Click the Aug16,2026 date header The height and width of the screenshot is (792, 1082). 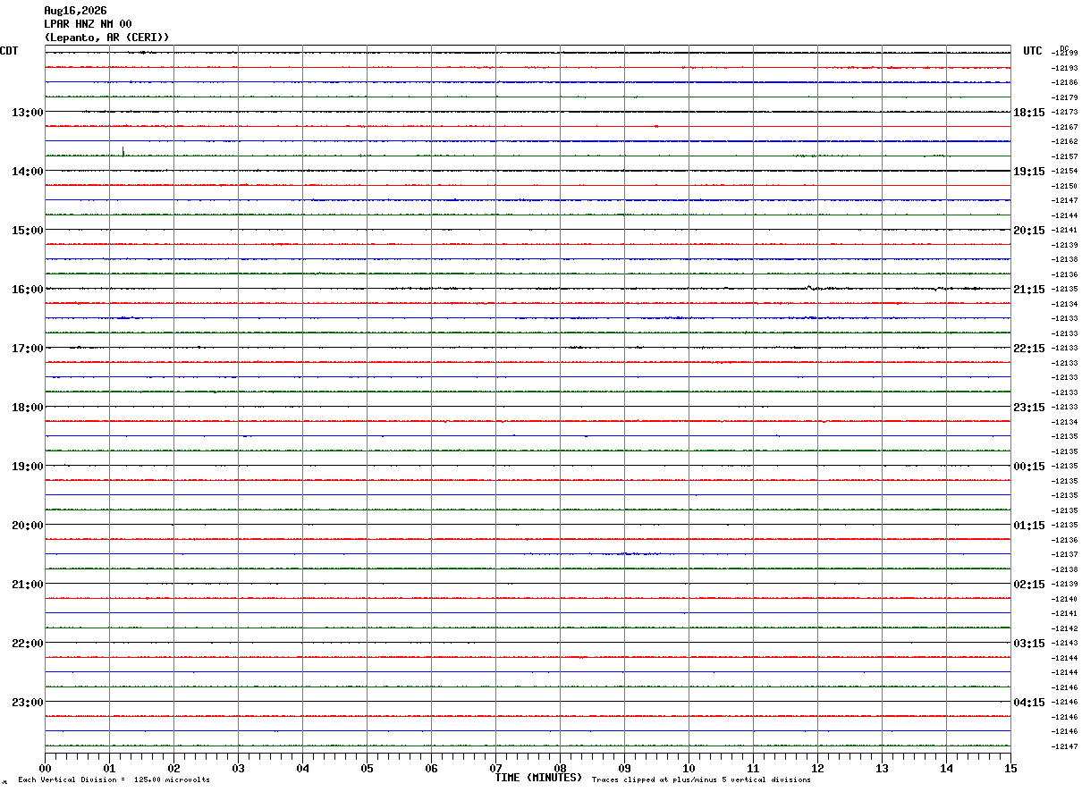(75, 11)
